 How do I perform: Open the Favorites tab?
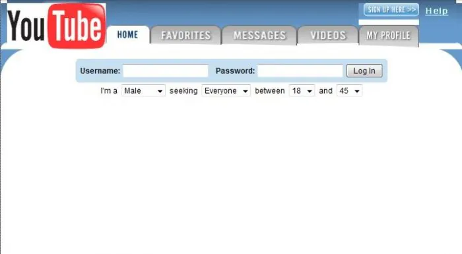(x=185, y=35)
